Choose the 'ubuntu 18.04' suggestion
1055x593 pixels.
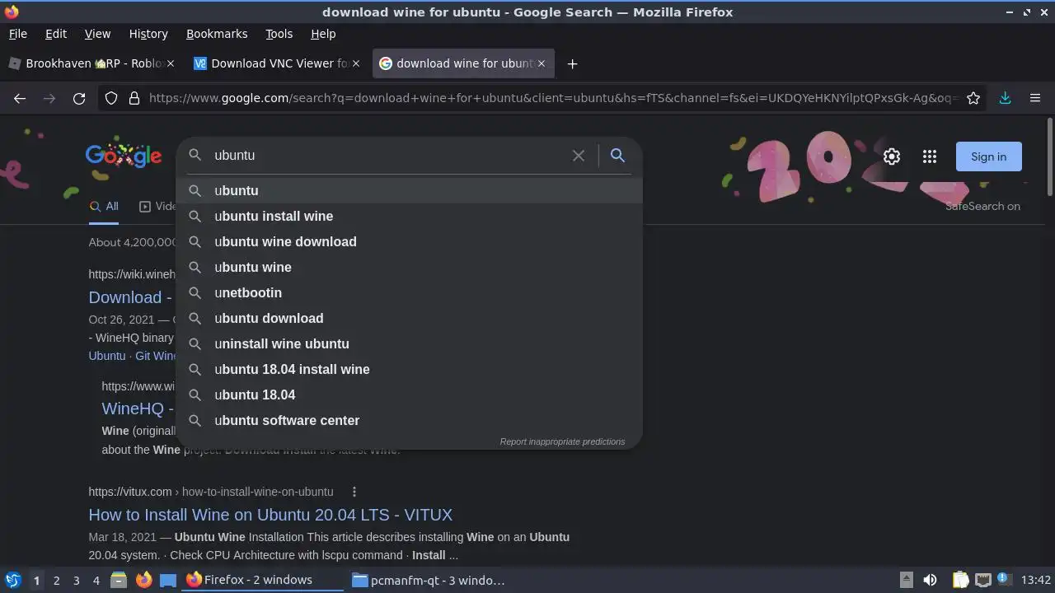tap(409, 395)
